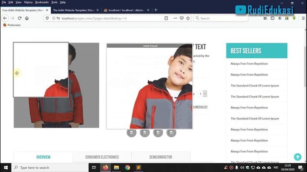Open the File menu
Viewport: 307px width, 172px height.
[4, 2]
